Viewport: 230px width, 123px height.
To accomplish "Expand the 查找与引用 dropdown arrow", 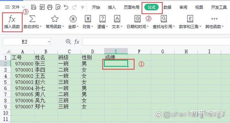I will [174, 27].
